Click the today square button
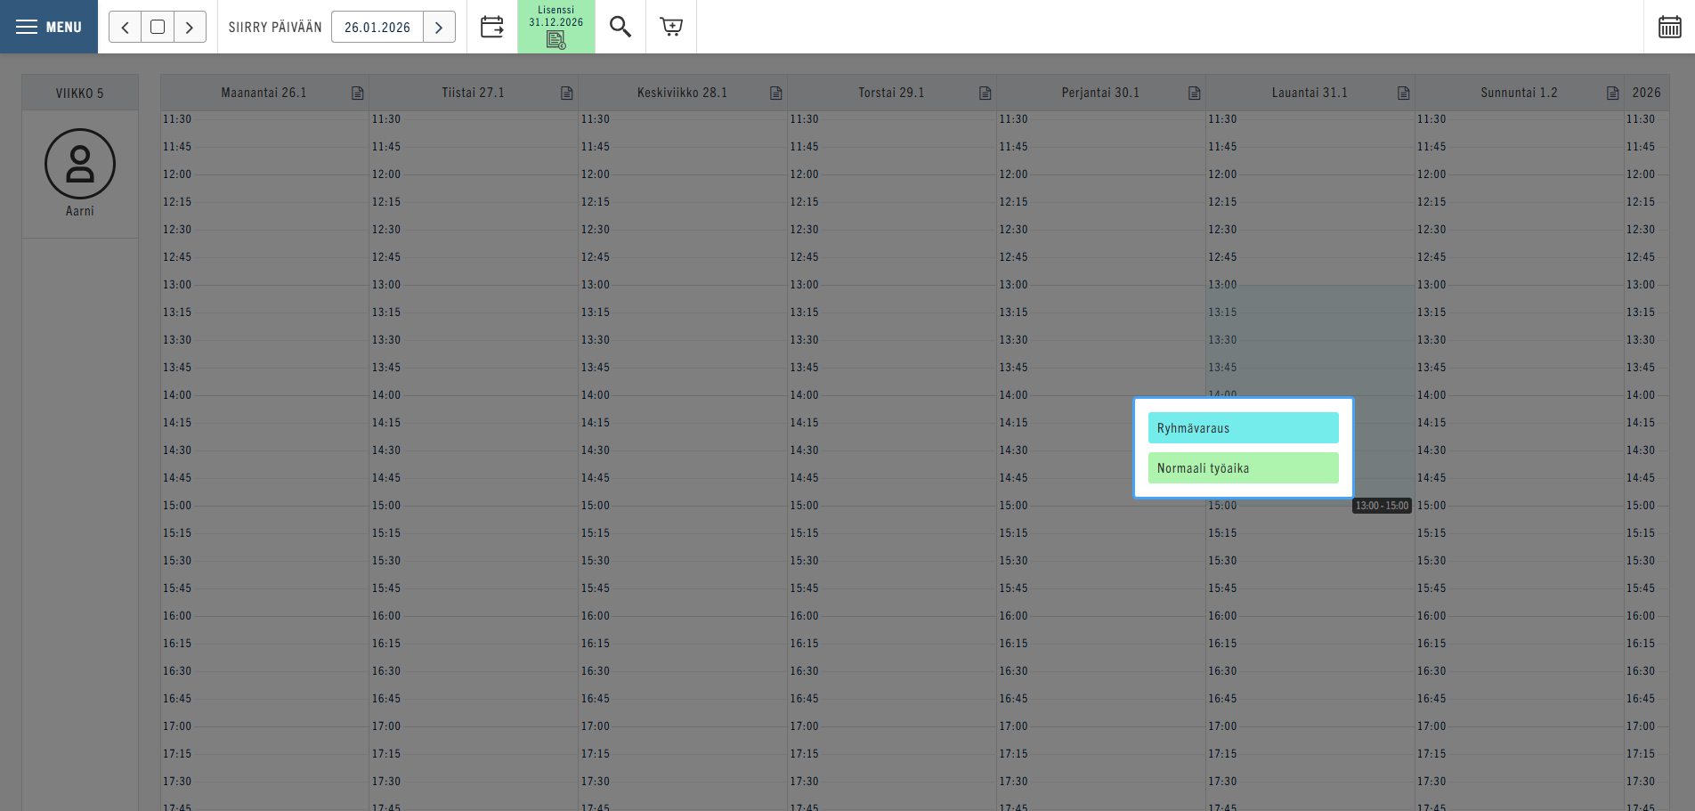The height and width of the screenshot is (811, 1695). tap(158, 28)
